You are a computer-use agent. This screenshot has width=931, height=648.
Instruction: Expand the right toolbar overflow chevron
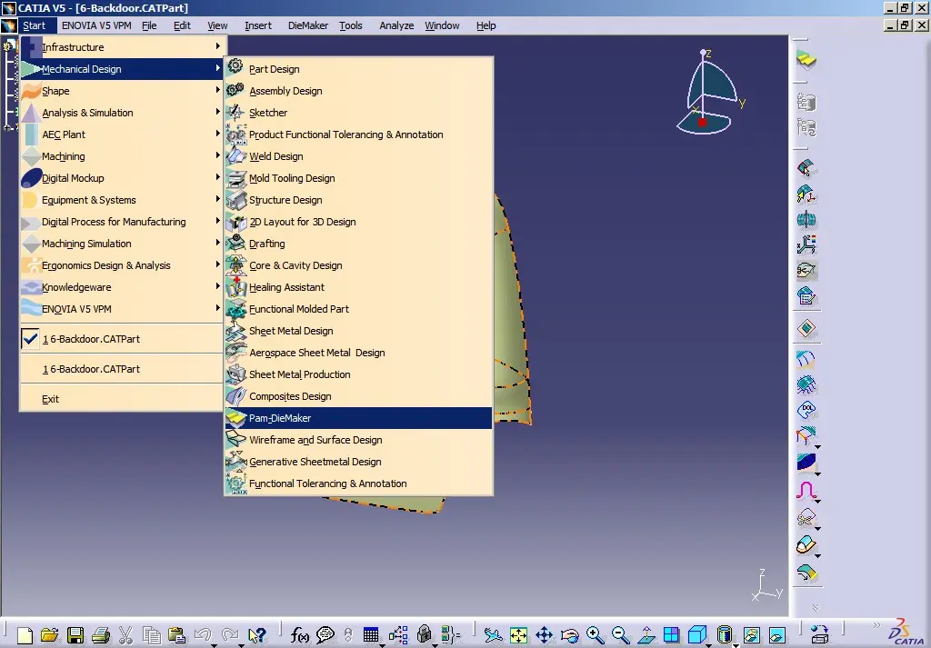pos(816,607)
